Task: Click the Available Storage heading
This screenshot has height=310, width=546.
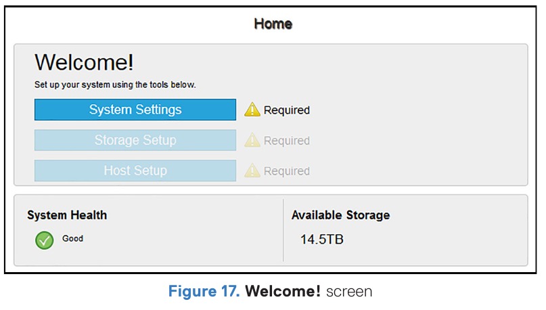Action: coord(340,215)
